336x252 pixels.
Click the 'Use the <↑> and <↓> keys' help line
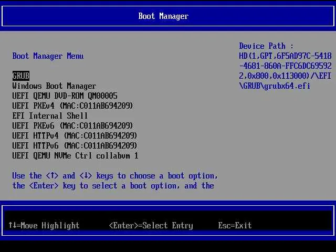pyautogui.click(x=115, y=176)
